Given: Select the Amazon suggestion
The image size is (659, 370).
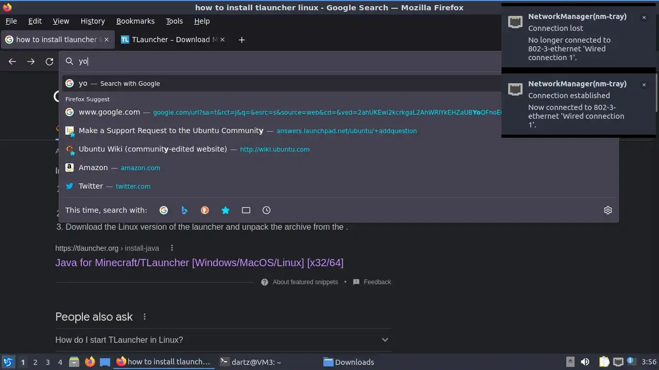Looking at the screenshot, I should point(339,168).
